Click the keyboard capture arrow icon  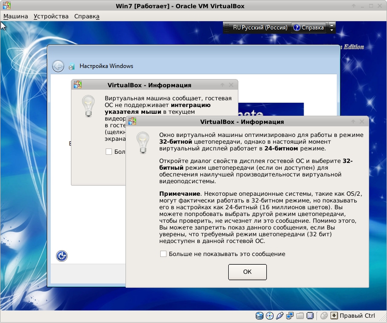coord(334,316)
